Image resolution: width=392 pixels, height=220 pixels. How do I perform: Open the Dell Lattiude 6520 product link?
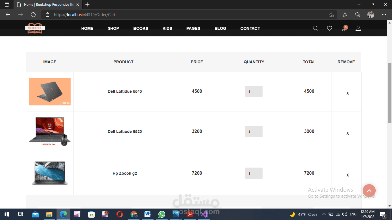pos(125,131)
